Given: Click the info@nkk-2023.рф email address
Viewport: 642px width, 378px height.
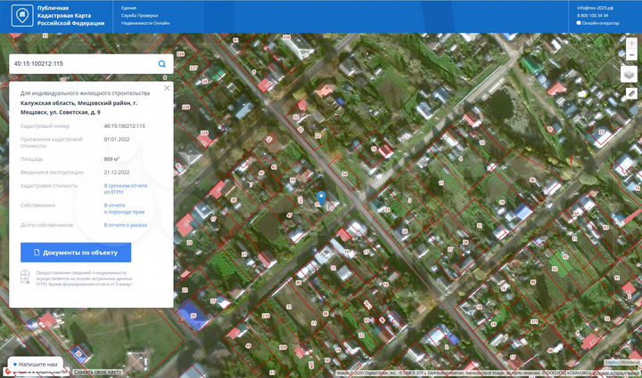Looking at the screenshot, I should [597, 8].
